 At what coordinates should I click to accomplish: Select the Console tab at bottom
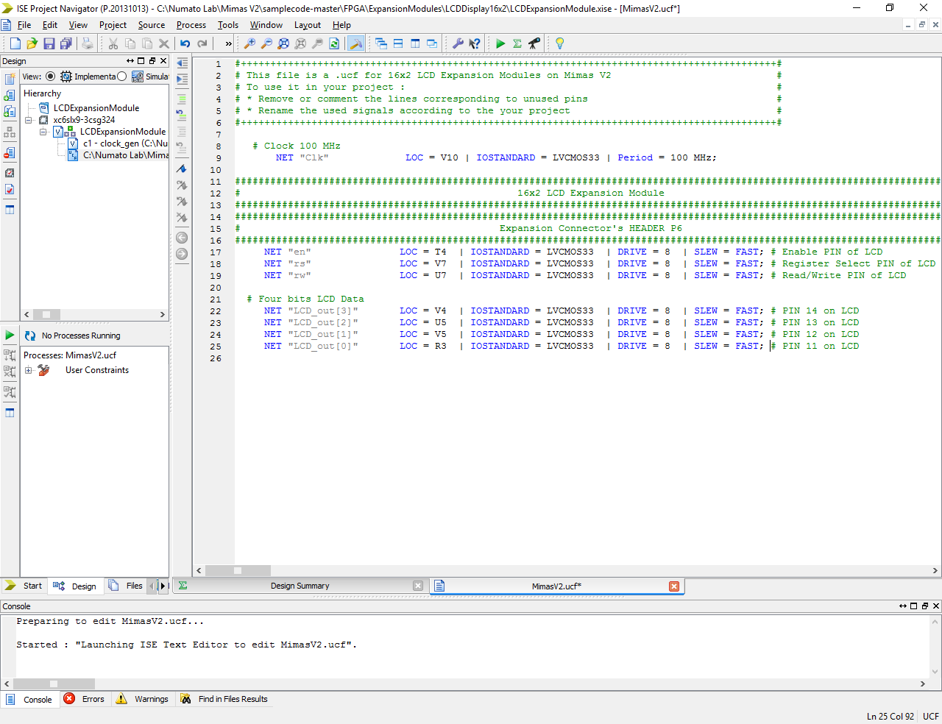click(29, 699)
